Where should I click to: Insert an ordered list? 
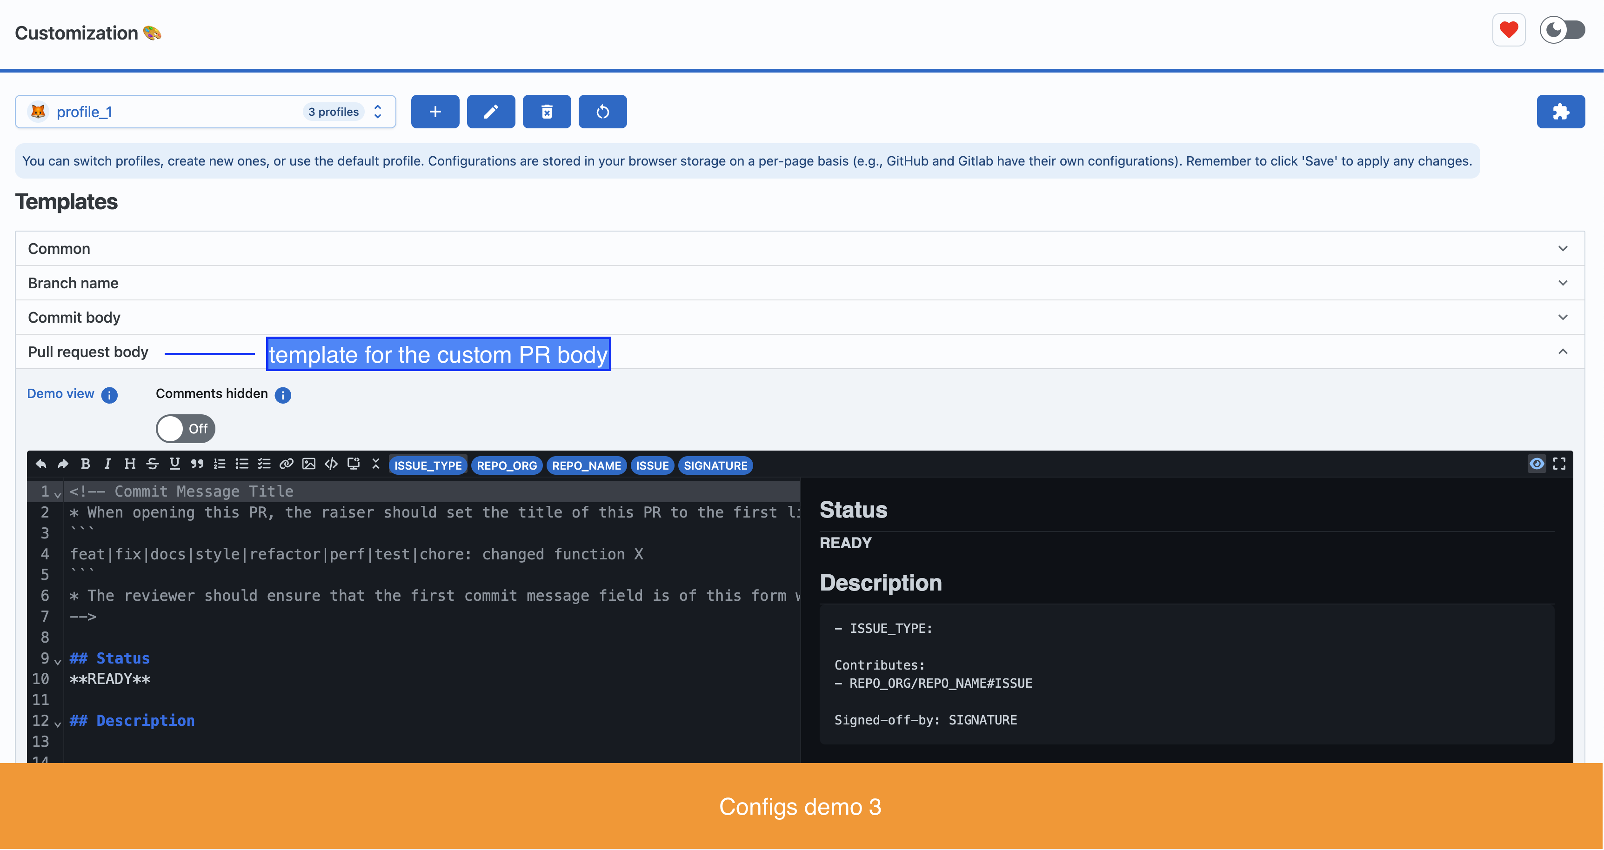(x=220, y=464)
